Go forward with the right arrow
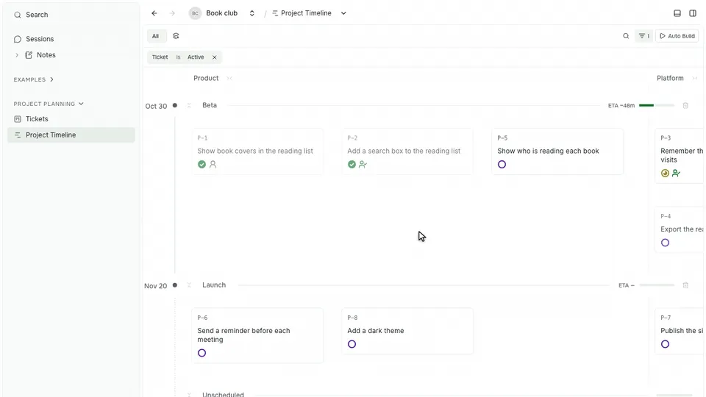 [x=172, y=13]
